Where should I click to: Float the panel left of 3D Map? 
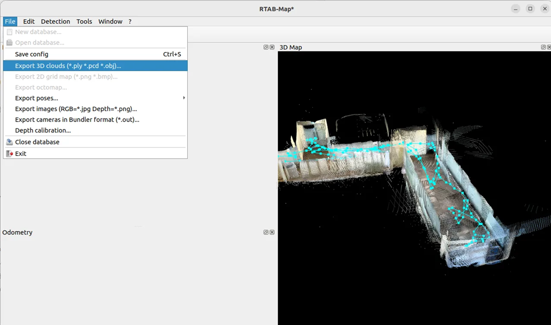click(x=266, y=47)
